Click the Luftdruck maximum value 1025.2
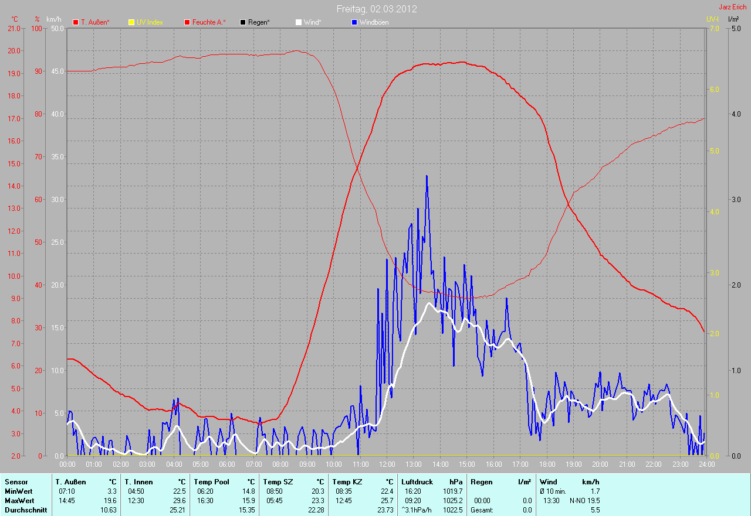Viewport: 751px width, 516px height. click(452, 501)
